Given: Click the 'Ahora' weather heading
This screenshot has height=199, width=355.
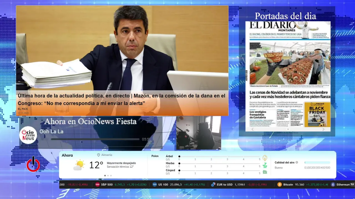Looking at the screenshot, I should click(67, 155).
